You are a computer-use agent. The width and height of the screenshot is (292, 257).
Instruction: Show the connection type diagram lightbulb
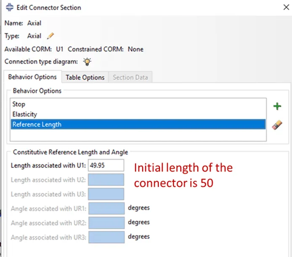[x=87, y=62]
